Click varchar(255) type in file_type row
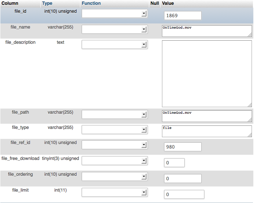 coord(60,128)
